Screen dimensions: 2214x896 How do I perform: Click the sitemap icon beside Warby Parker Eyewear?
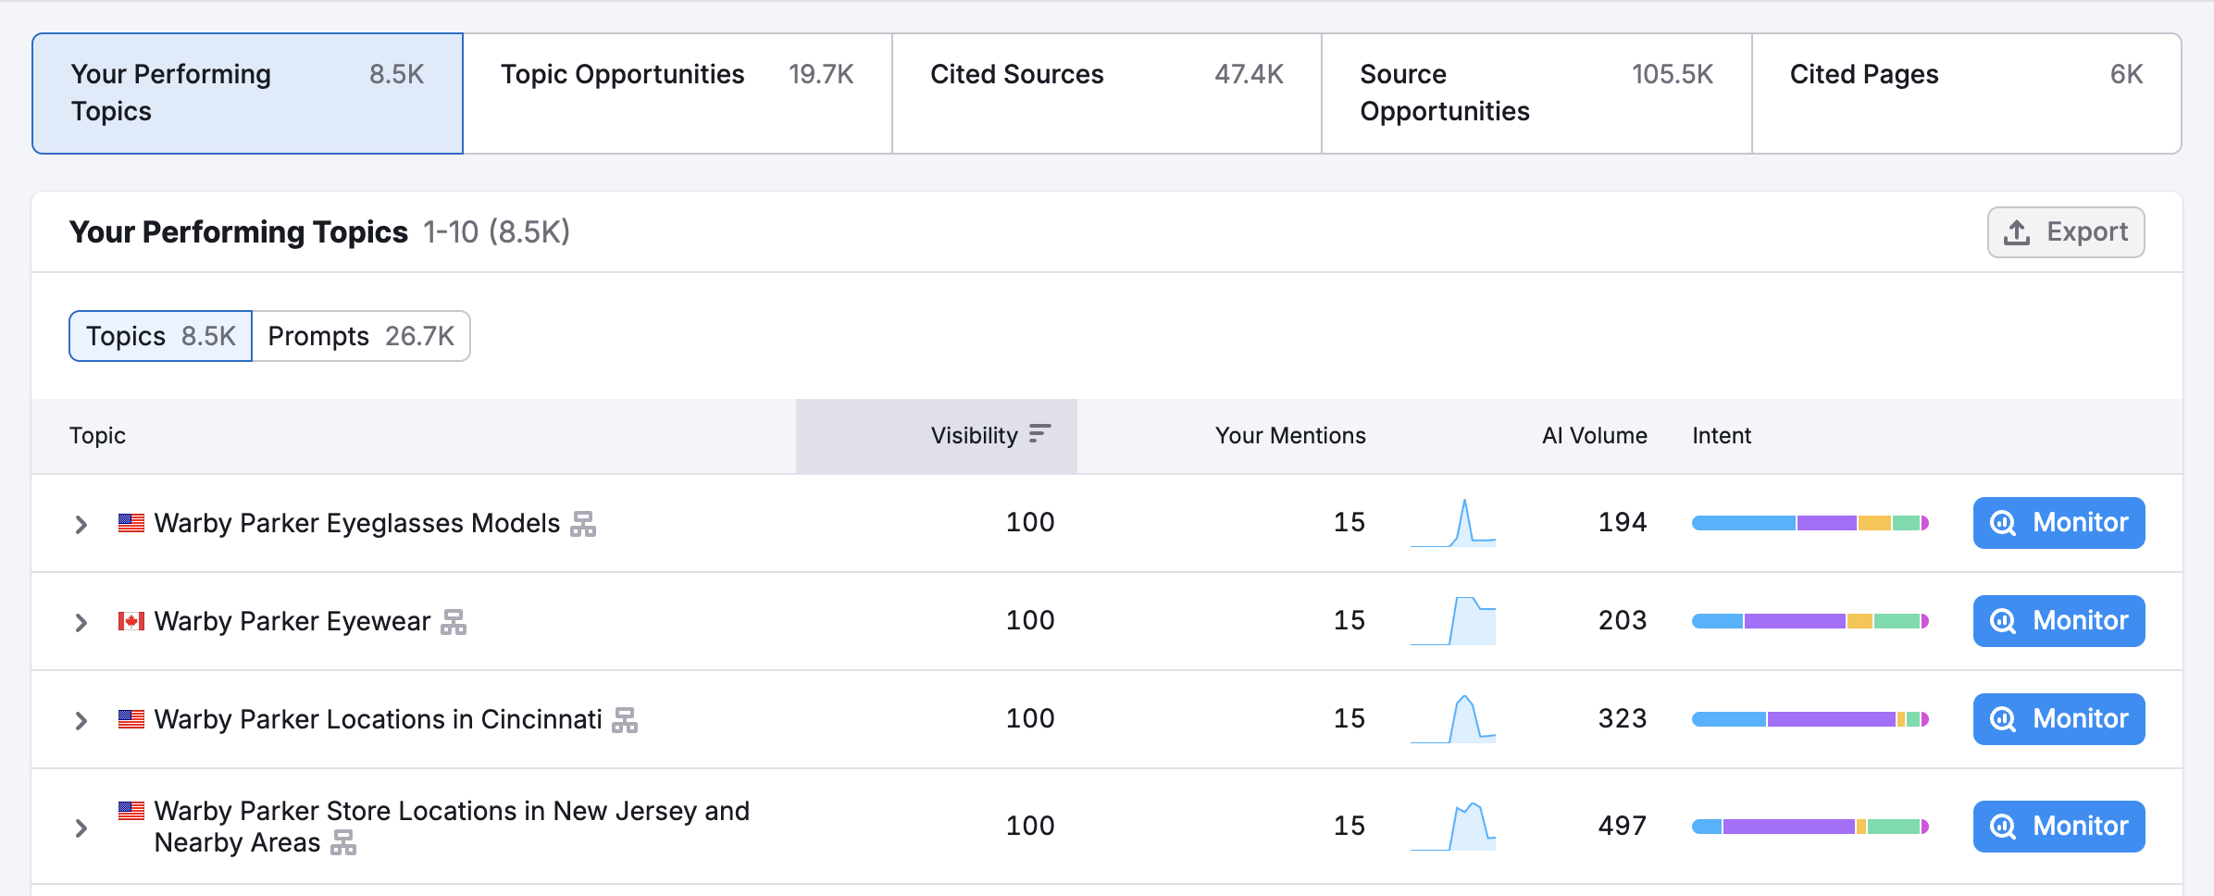(x=453, y=621)
